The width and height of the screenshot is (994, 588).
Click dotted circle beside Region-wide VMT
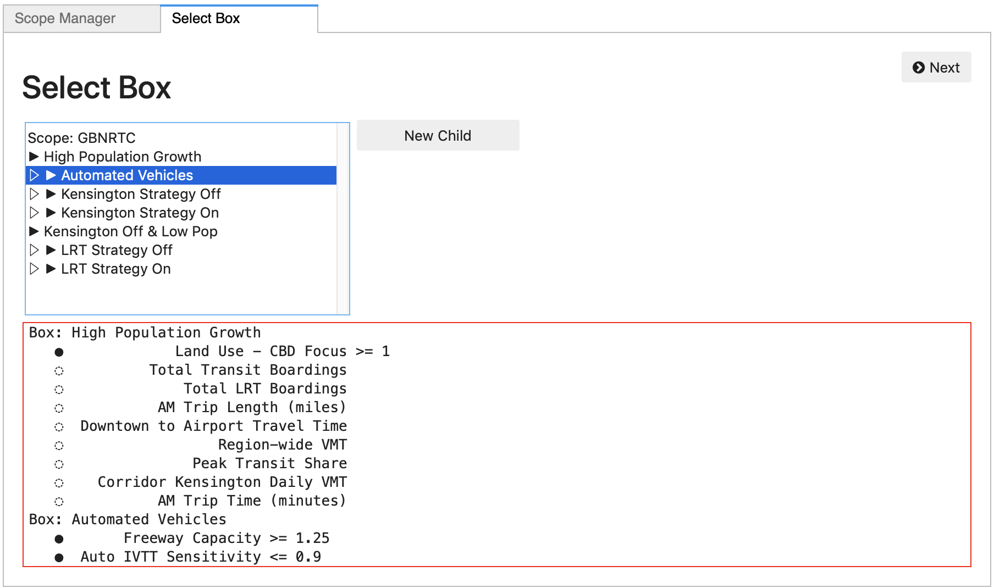click(59, 446)
